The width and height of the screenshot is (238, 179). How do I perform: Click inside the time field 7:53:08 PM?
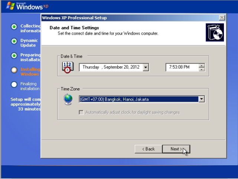(x=182, y=67)
